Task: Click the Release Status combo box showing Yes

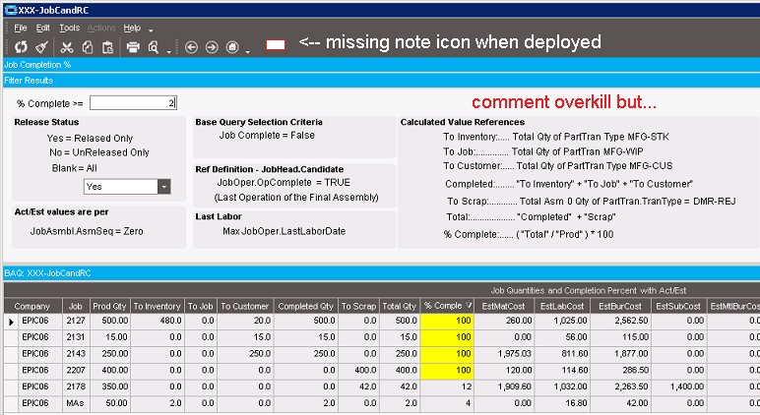Action: click(x=127, y=187)
